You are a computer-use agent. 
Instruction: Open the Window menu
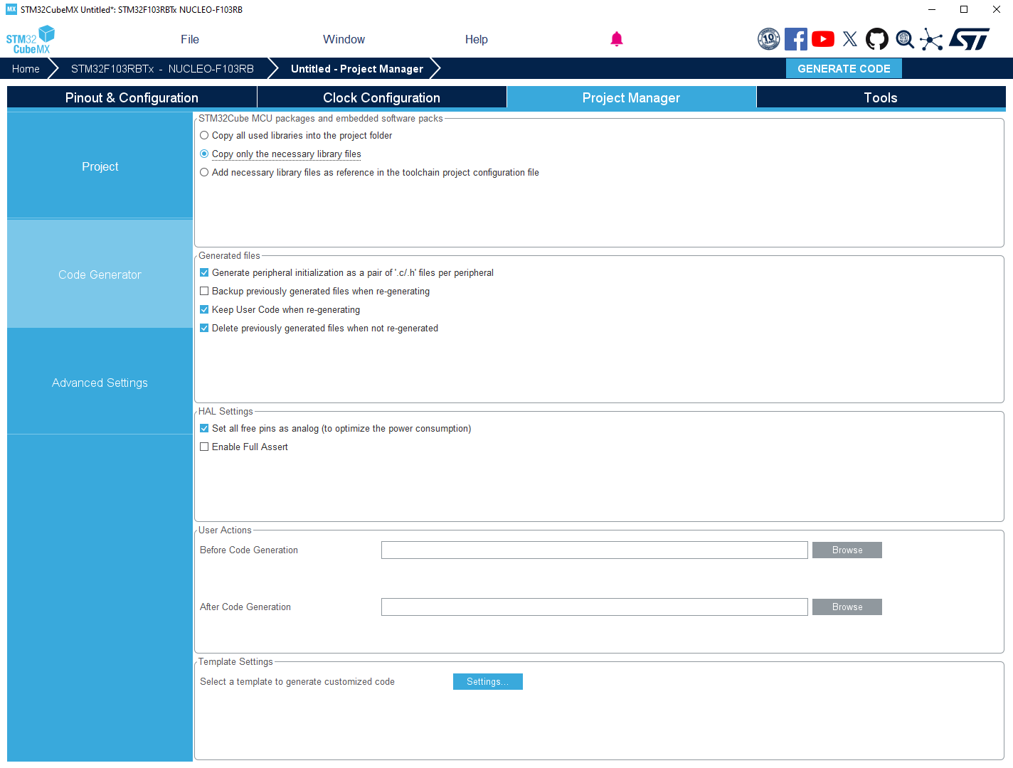coord(344,39)
